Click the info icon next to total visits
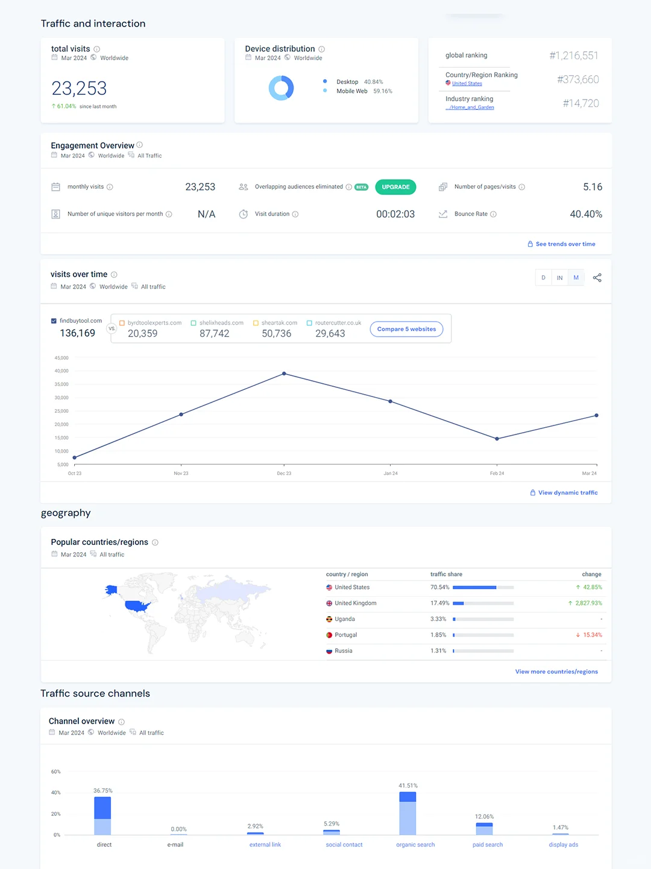This screenshot has width=651, height=869. [x=96, y=49]
